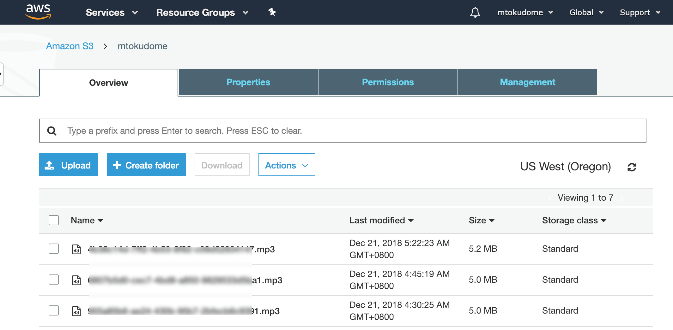
Task: Expand the Actions dropdown button
Action: tap(287, 165)
